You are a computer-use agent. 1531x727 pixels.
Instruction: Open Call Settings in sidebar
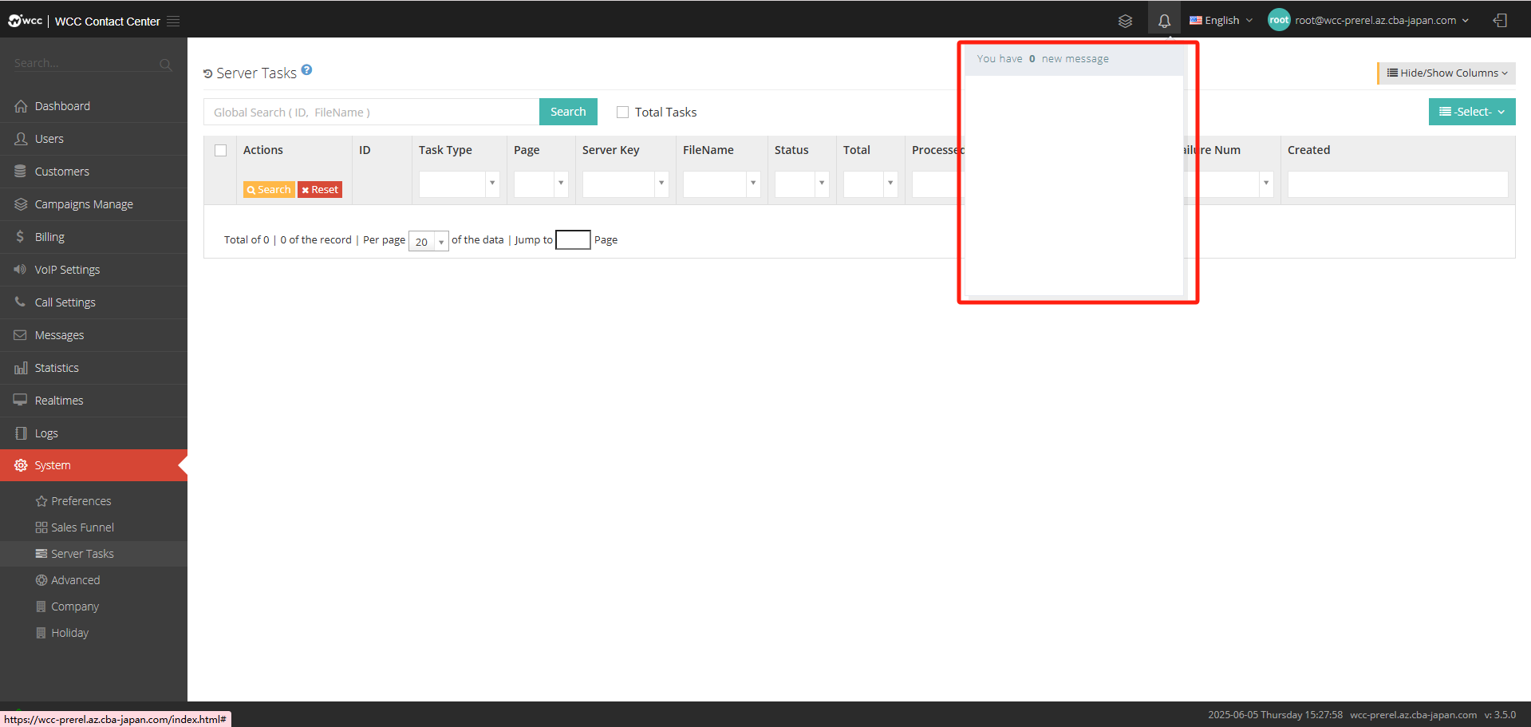point(93,302)
